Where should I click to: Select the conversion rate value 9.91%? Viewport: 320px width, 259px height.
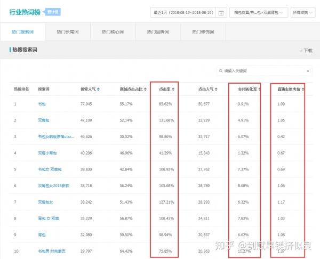[243, 104]
